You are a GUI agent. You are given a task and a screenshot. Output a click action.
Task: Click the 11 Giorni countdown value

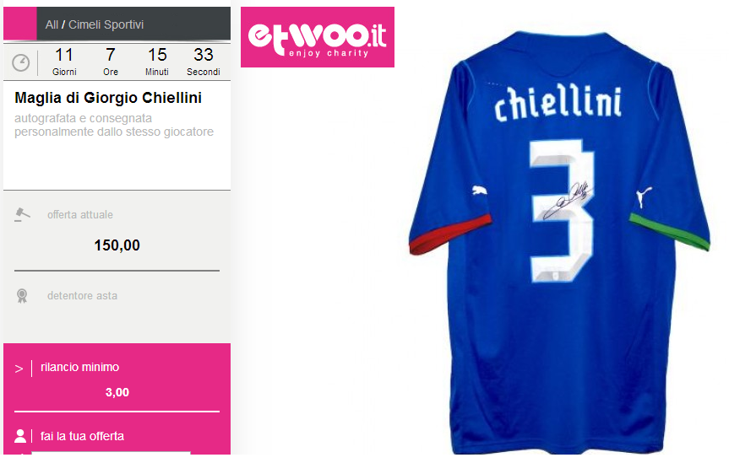click(x=64, y=62)
